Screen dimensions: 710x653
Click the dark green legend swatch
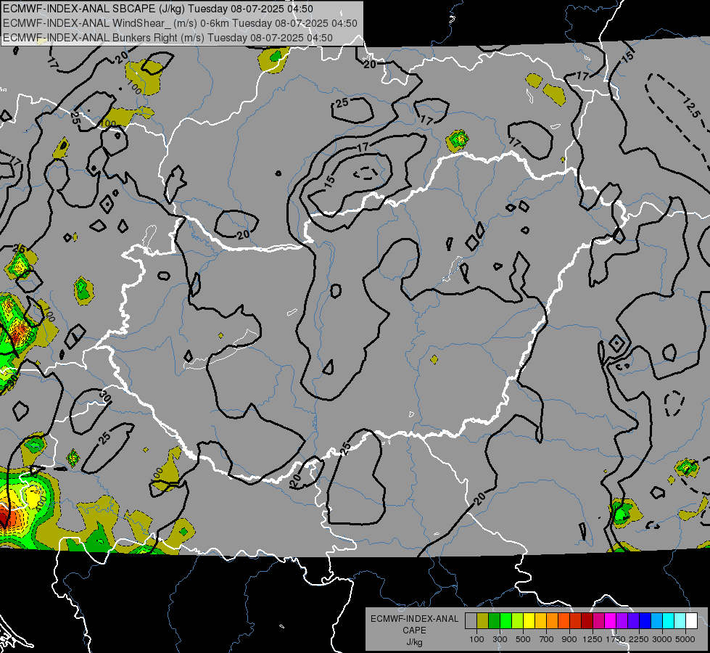pyautogui.click(x=494, y=621)
